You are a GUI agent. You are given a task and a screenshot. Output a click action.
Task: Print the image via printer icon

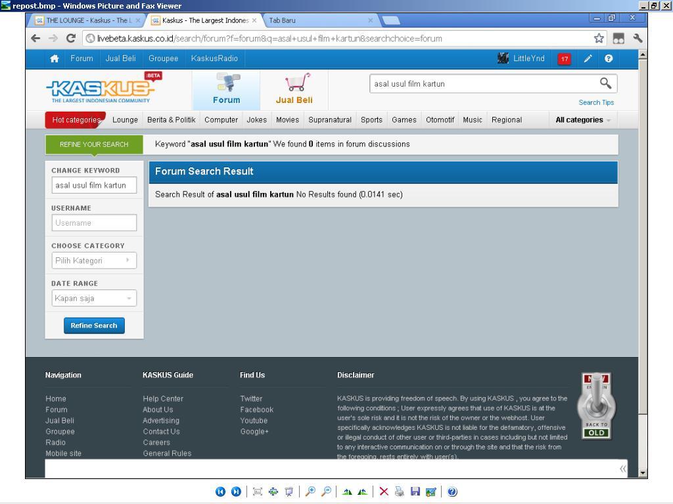(x=399, y=492)
